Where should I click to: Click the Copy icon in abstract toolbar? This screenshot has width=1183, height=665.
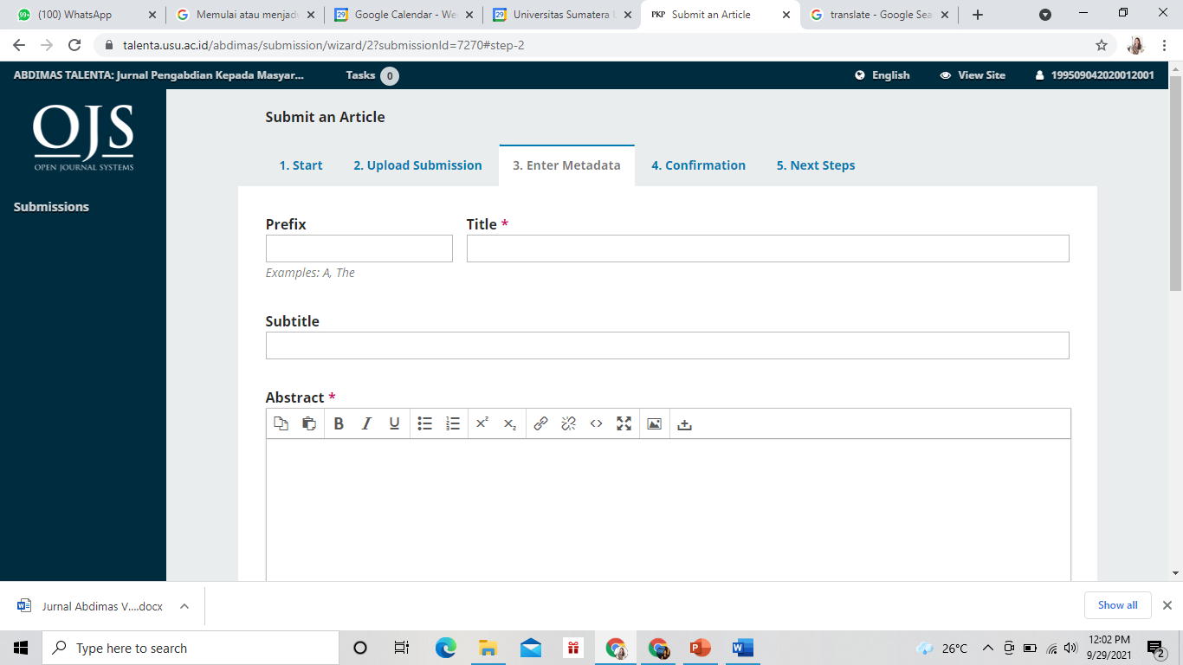tap(281, 423)
